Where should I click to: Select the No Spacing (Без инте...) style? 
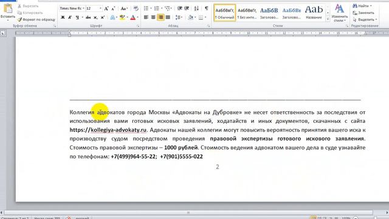247,13
